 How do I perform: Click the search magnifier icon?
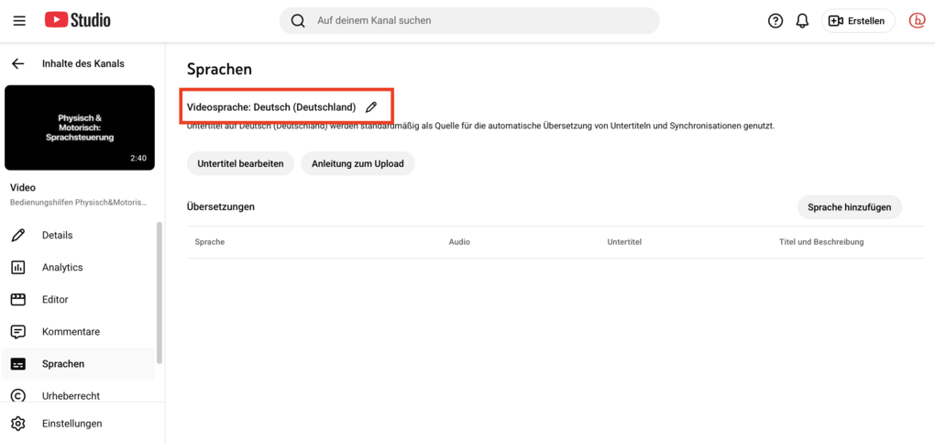(x=298, y=20)
